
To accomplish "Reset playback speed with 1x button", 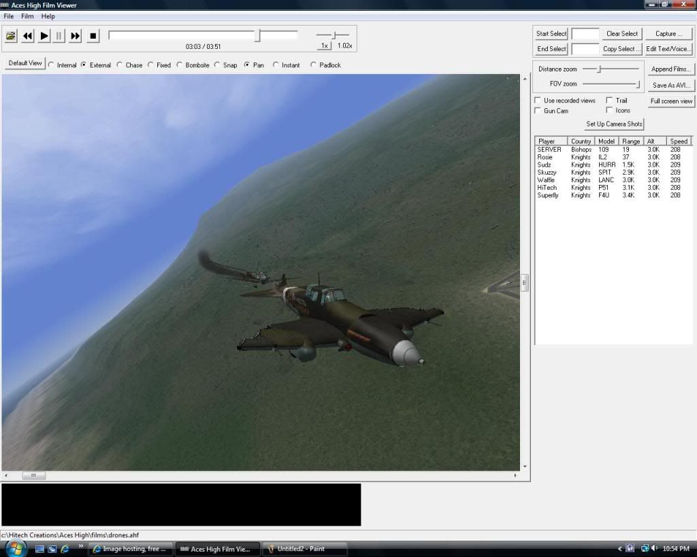I will pos(325,46).
